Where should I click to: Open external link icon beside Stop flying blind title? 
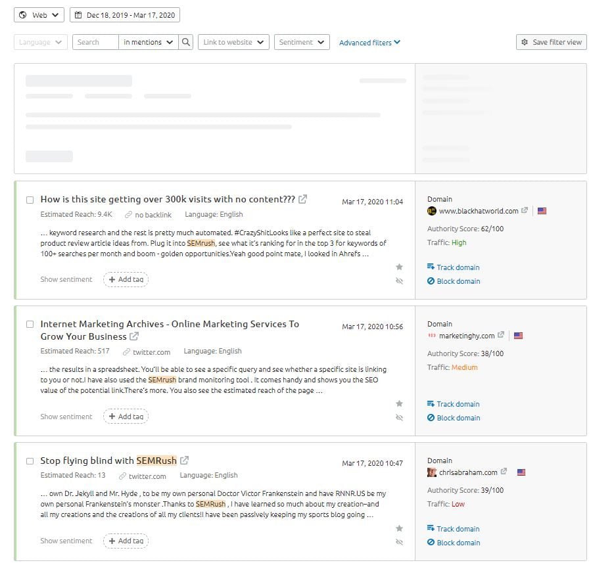pos(184,461)
